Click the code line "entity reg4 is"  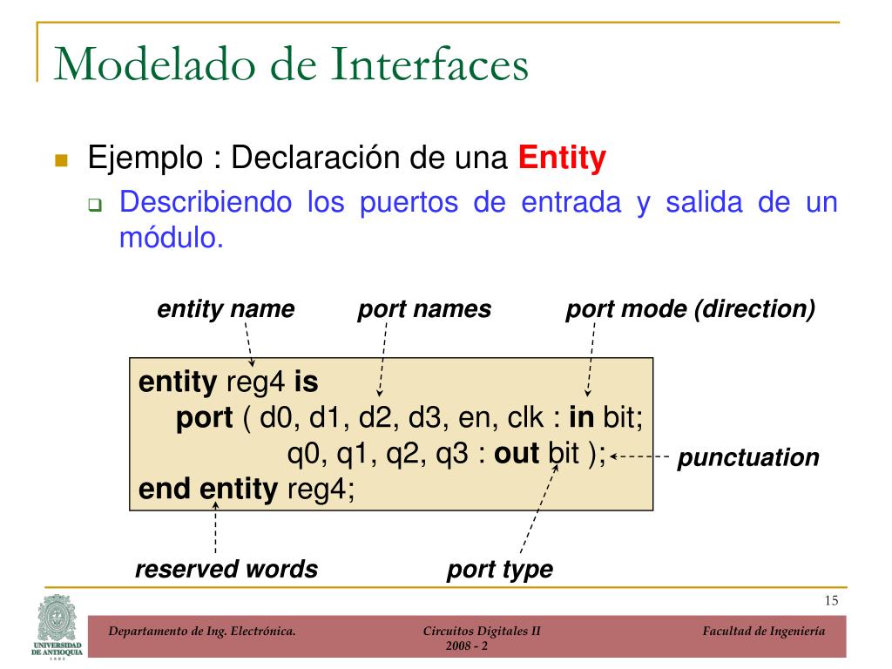(x=228, y=382)
